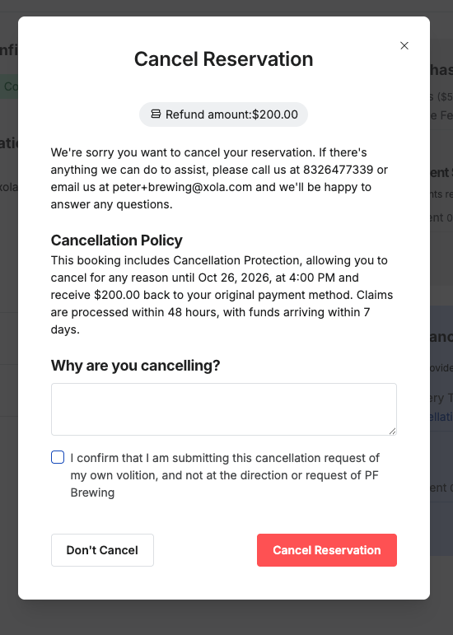The width and height of the screenshot is (453, 635).
Task: Click the Don't Cancel button
Action: tap(102, 550)
